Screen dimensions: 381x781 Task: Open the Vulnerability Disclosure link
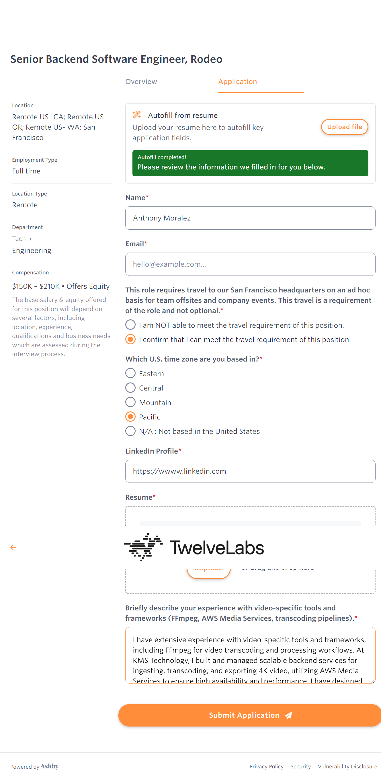[x=347, y=766]
